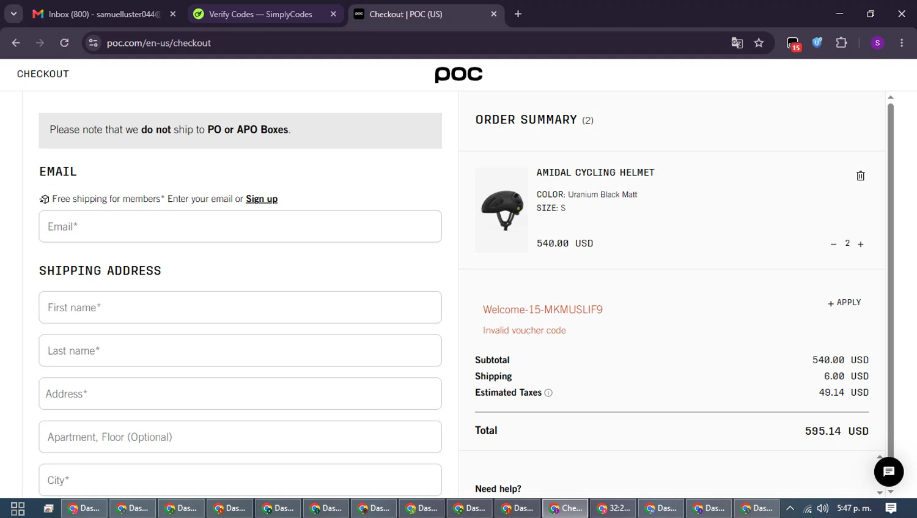Image resolution: width=917 pixels, height=518 pixels.
Task: Translate this page icon
Action: [737, 43]
